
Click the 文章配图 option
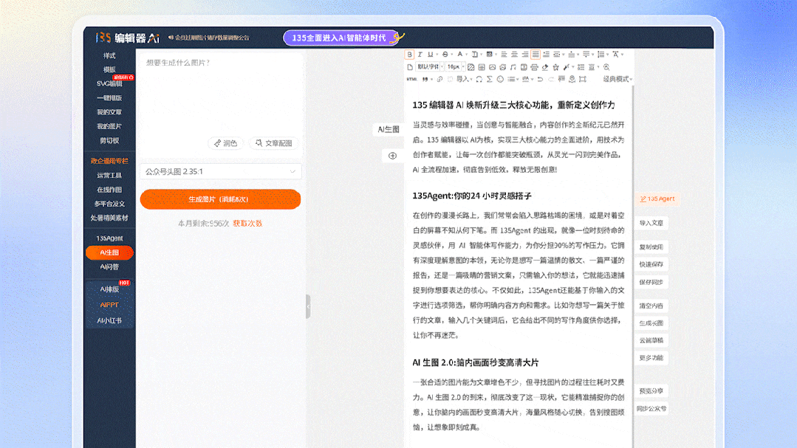point(273,143)
